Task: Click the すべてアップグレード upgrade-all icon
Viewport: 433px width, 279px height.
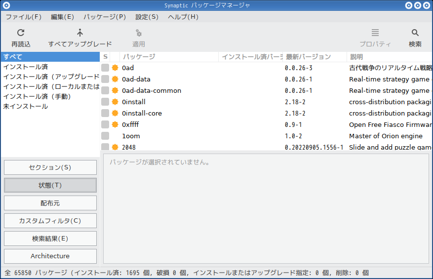Action: pos(80,33)
